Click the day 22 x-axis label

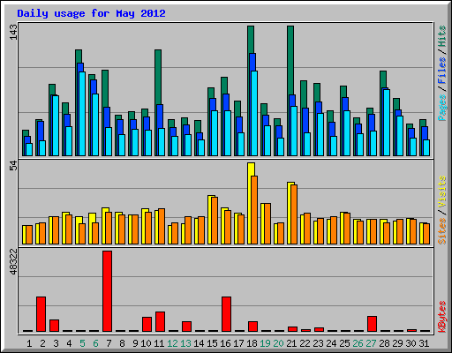tap(305, 343)
